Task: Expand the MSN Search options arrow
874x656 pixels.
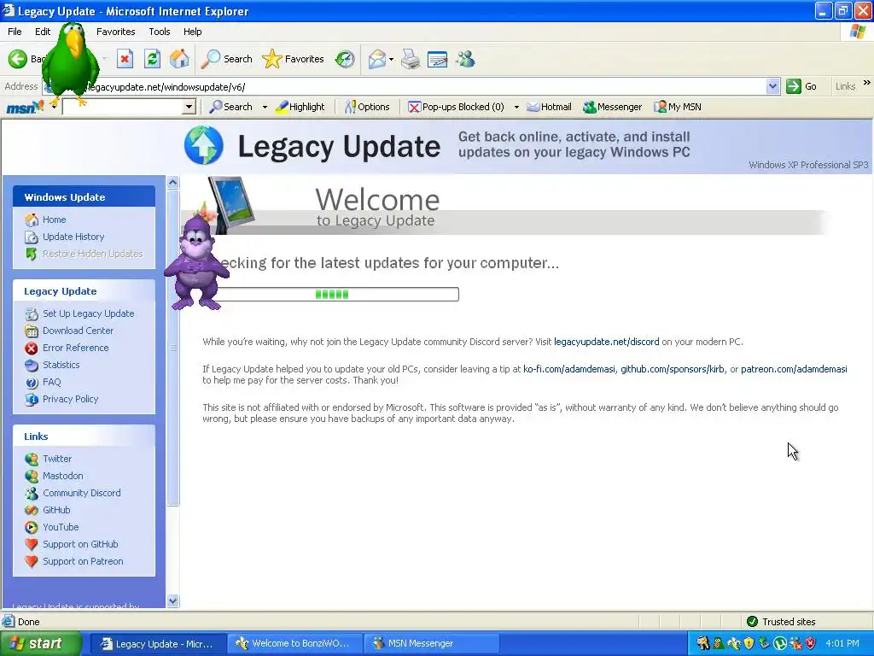Action: point(265,107)
